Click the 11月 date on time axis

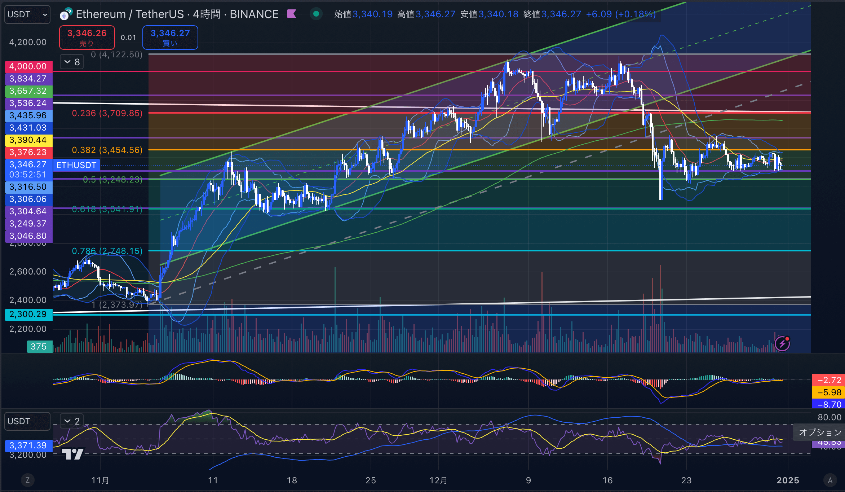pyautogui.click(x=100, y=480)
